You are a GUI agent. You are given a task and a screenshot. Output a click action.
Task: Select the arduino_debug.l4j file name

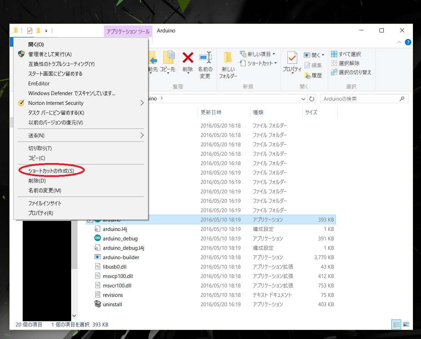point(123,248)
